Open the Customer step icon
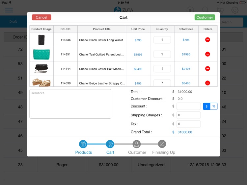 (137, 144)
